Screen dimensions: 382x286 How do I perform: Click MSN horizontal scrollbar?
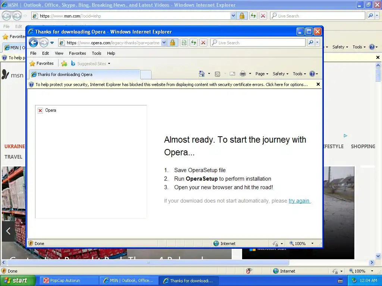point(148,263)
